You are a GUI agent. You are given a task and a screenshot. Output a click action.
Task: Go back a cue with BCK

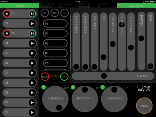click(x=45, y=77)
